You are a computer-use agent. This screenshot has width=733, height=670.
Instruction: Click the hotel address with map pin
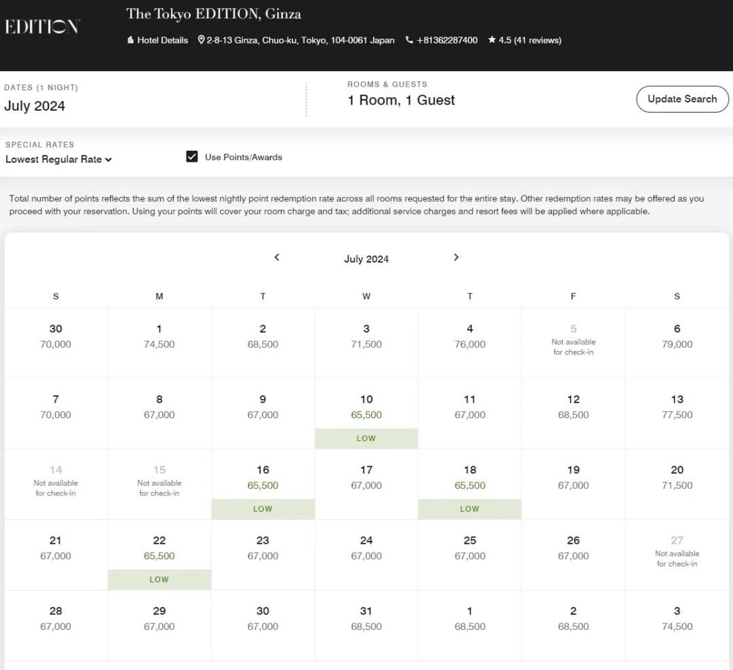(296, 40)
